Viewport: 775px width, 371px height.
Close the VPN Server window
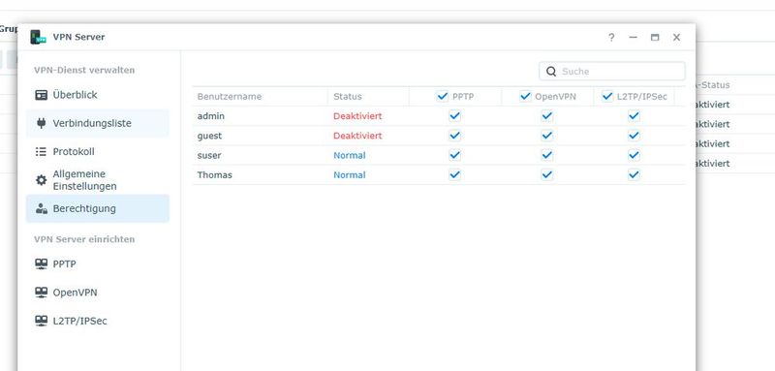coord(676,38)
